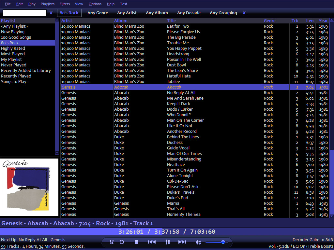The image size is (334, 250).
Task: Pause the current song
Action: pos(167,242)
